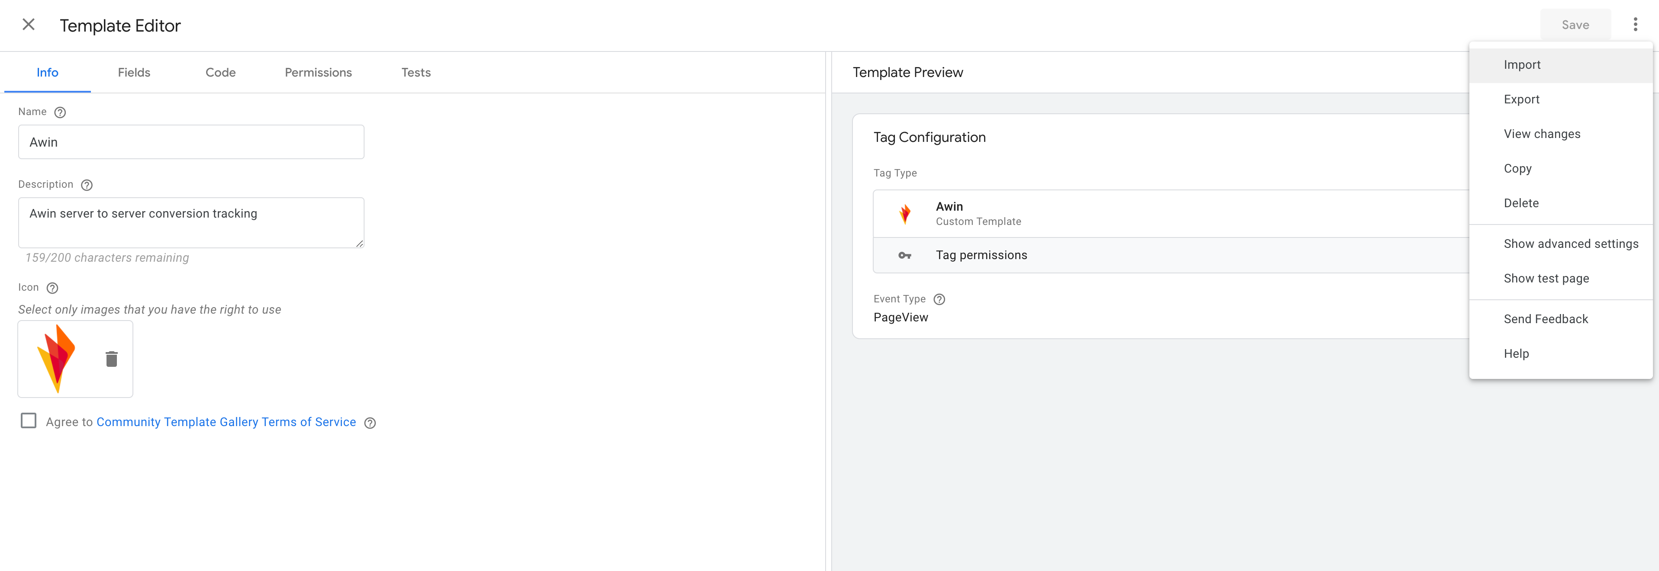Open the Permissions tab
Screen dimensions: 1659x571
click(318, 73)
